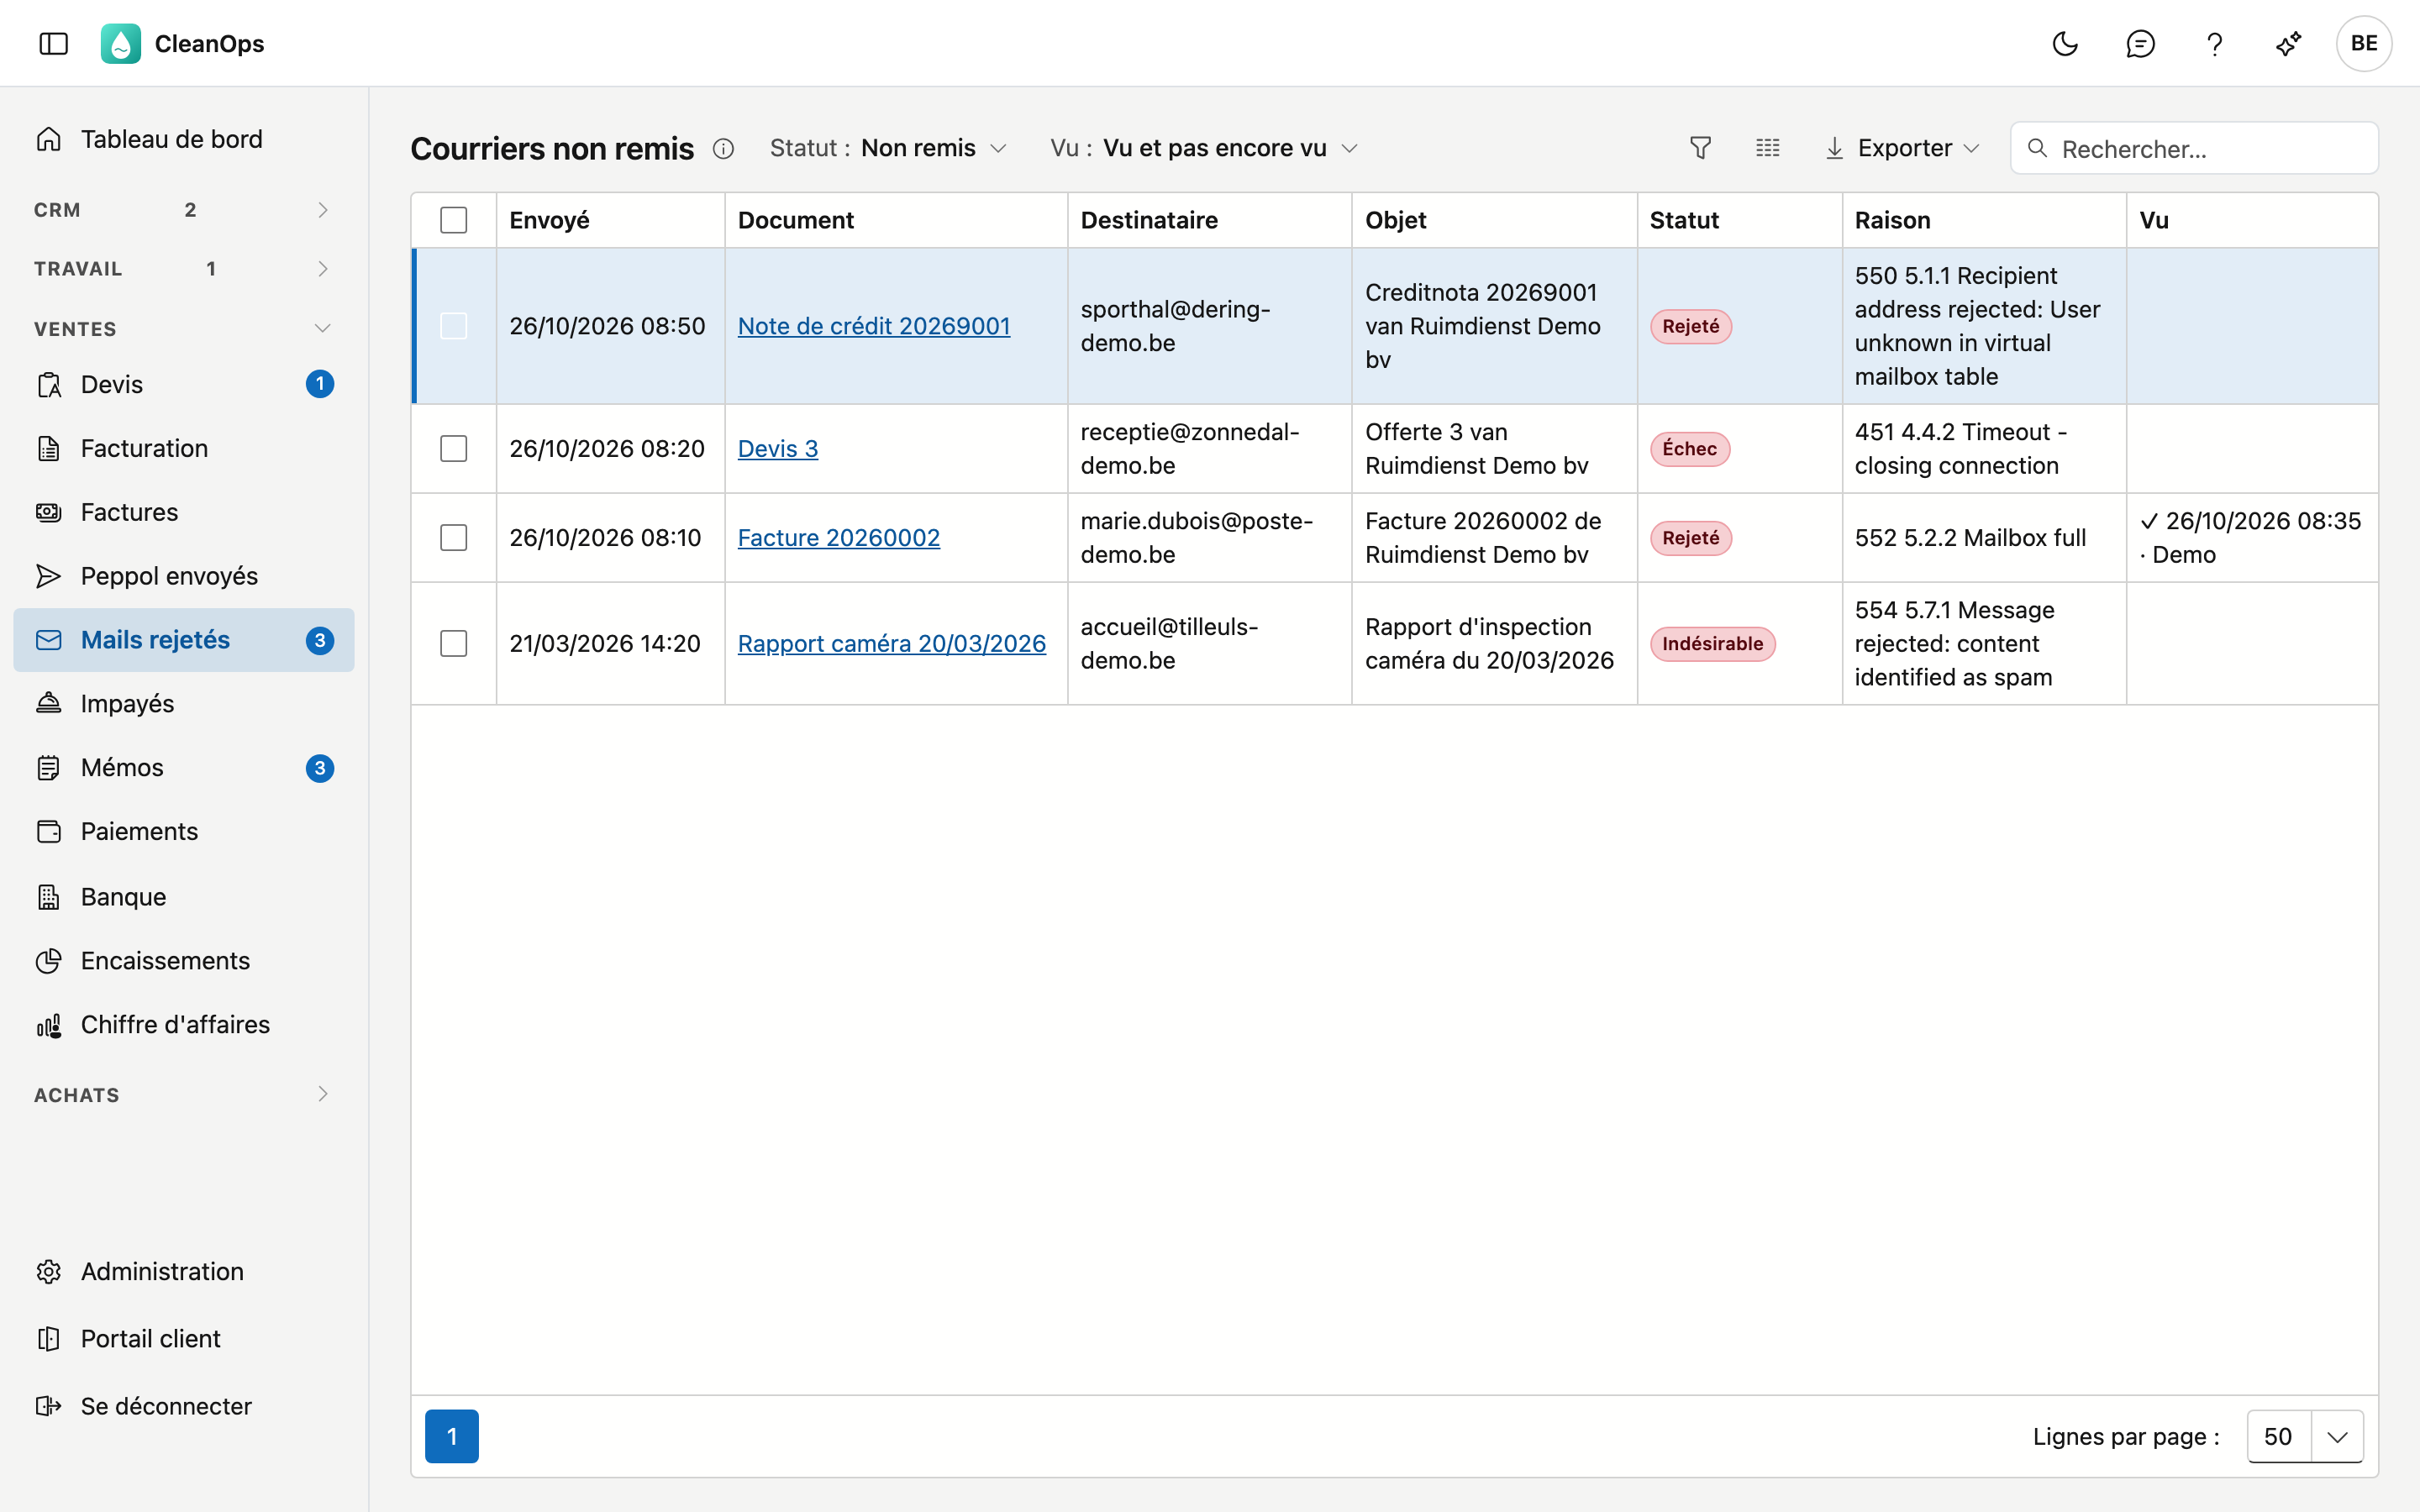The height and width of the screenshot is (1512, 2420).
Task: Go to Tableau de bord
Action: click(184, 139)
